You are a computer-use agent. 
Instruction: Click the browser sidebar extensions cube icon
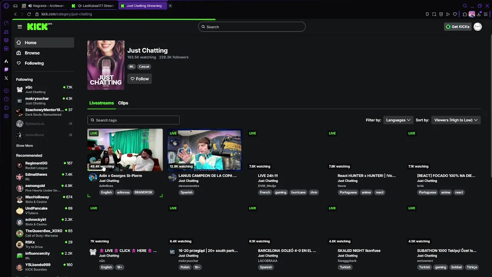6,108
